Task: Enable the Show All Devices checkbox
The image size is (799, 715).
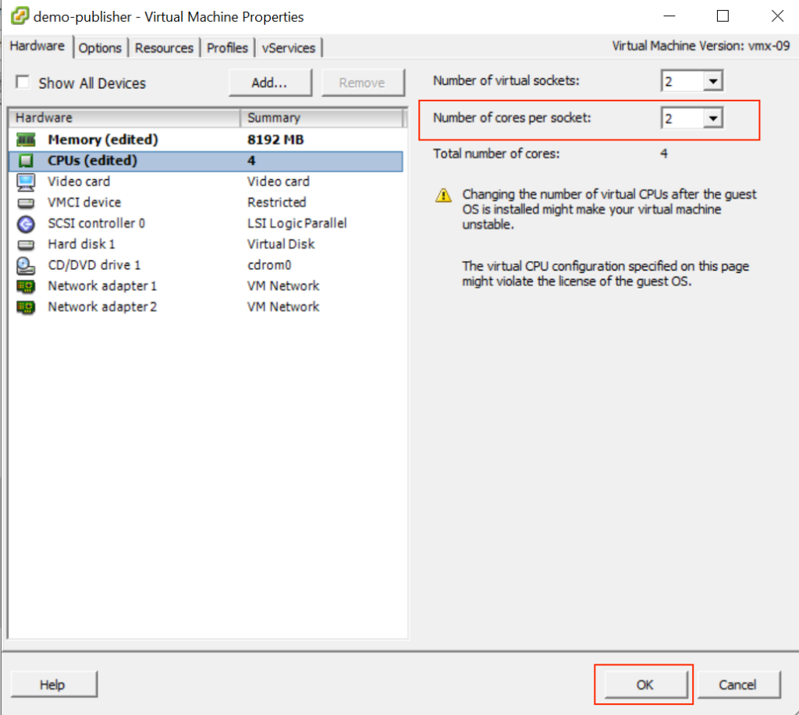Action: [x=23, y=83]
